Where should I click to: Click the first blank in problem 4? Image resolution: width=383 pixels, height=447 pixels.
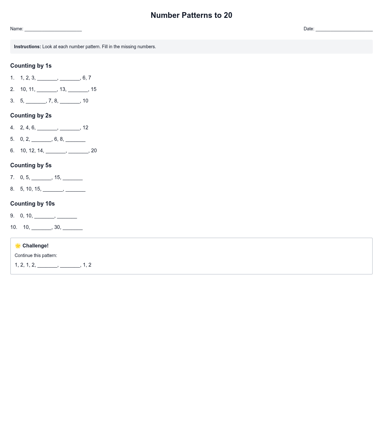[47, 128]
